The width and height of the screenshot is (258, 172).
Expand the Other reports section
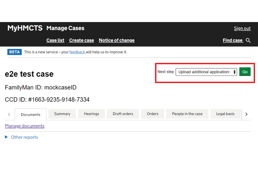(21, 137)
